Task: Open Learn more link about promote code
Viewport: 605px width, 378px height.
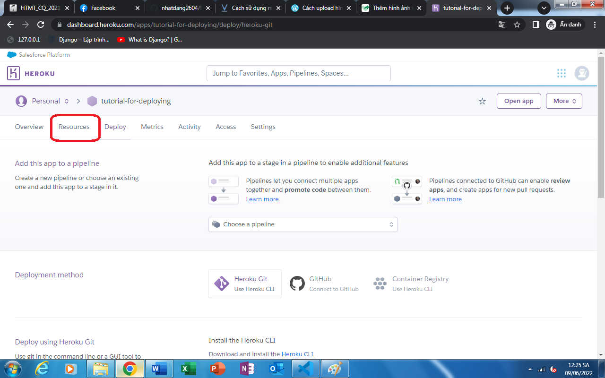Action: [262, 199]
